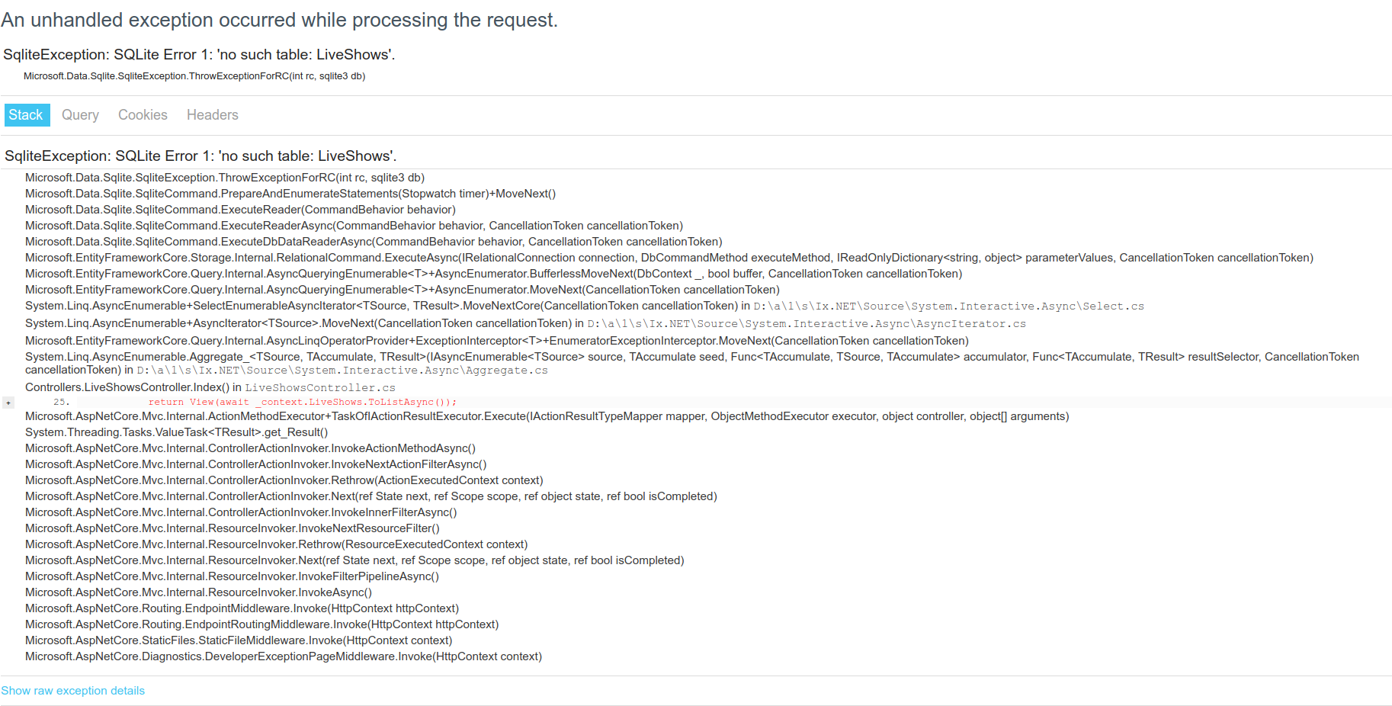This screenshot has height=706, width=1392.
Task: Click the unhandled exception page title
Action: point(279,21)
